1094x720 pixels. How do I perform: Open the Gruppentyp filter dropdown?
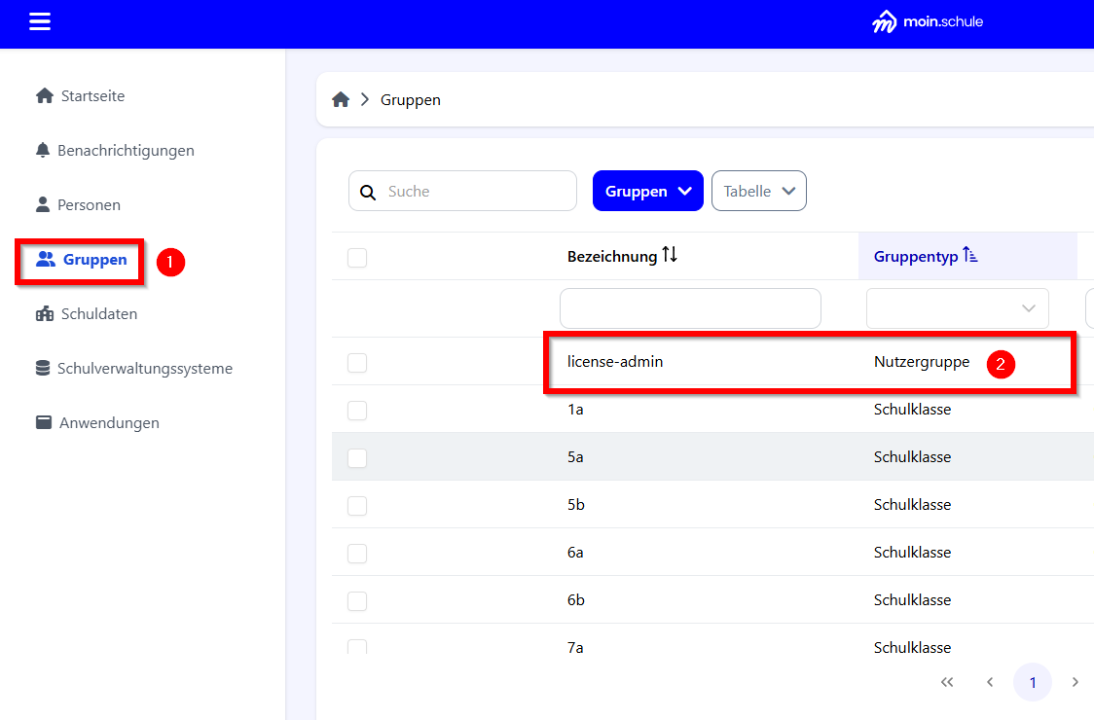[957, 308]
